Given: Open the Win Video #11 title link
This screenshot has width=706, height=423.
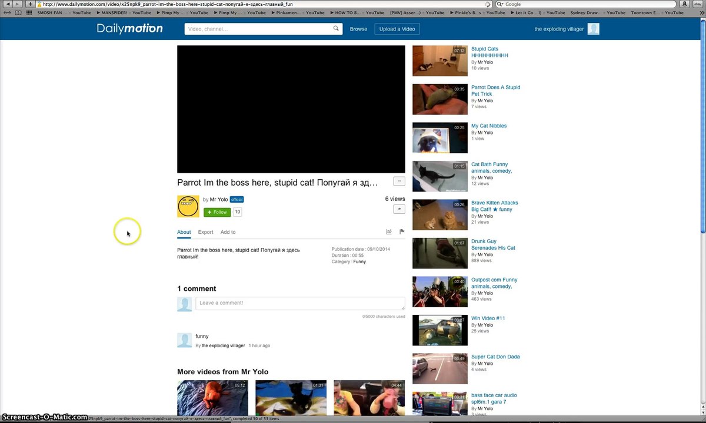Looking at the screenshot, I should (x=488, y=318).
